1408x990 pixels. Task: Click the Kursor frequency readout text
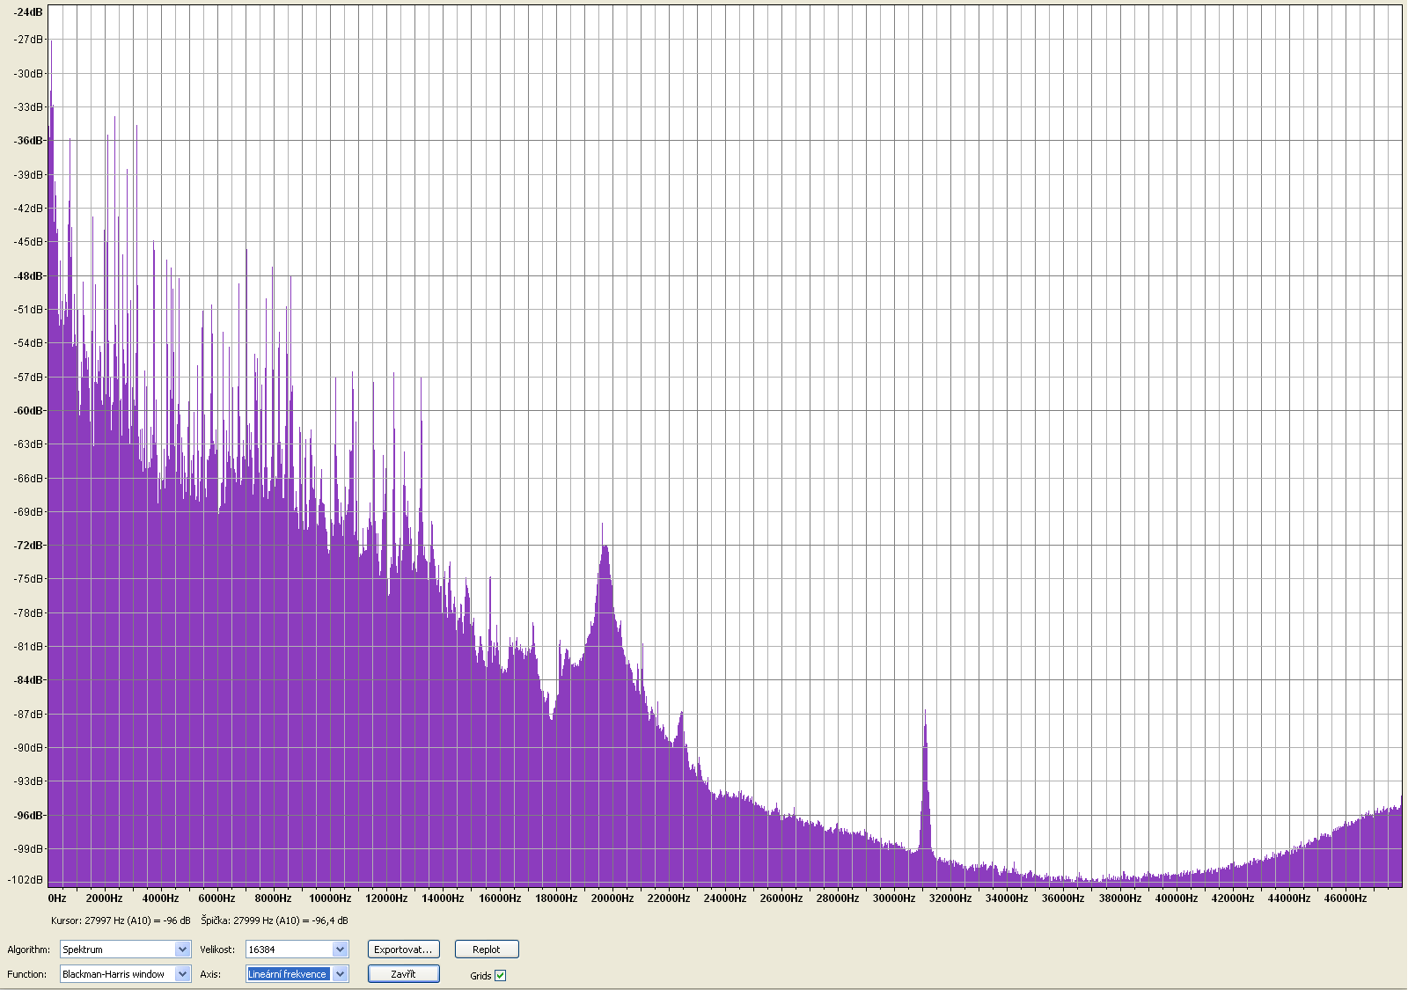[x=121, y=920]
